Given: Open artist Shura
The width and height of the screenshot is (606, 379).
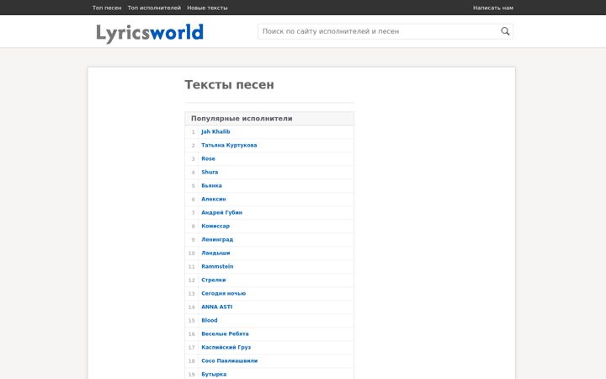Looking at the screenshot, I should pos(210,172).
